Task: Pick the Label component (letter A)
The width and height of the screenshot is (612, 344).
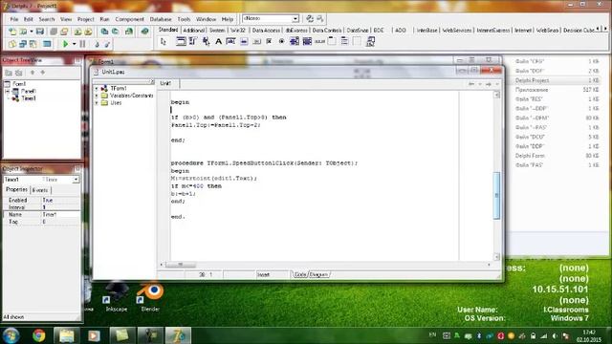Action: click(x=218, y=41)
